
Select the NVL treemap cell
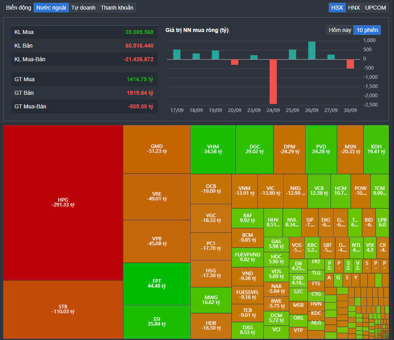point(292,222)
